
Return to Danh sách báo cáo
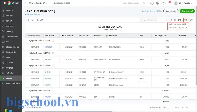pyautogui.click(x=33, y=14)
